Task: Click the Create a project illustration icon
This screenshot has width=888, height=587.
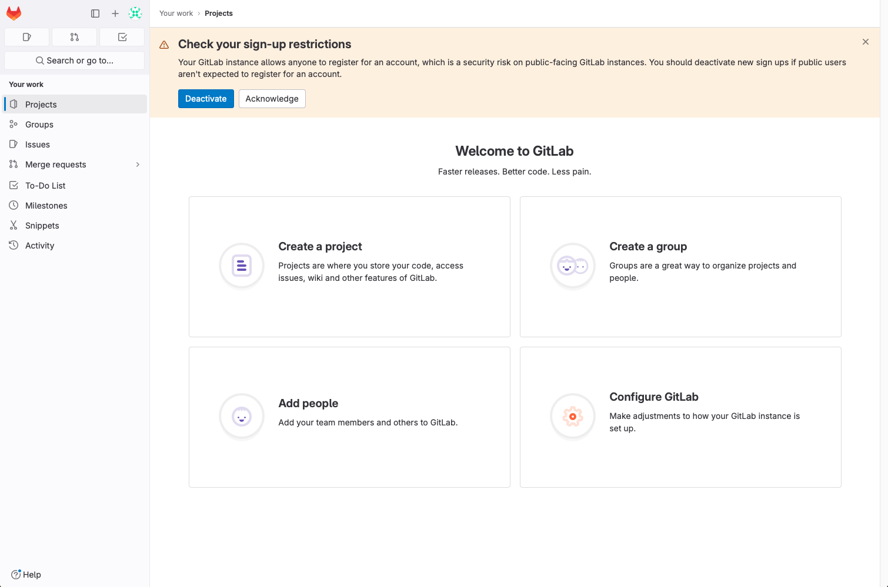Action: (242, 266)
